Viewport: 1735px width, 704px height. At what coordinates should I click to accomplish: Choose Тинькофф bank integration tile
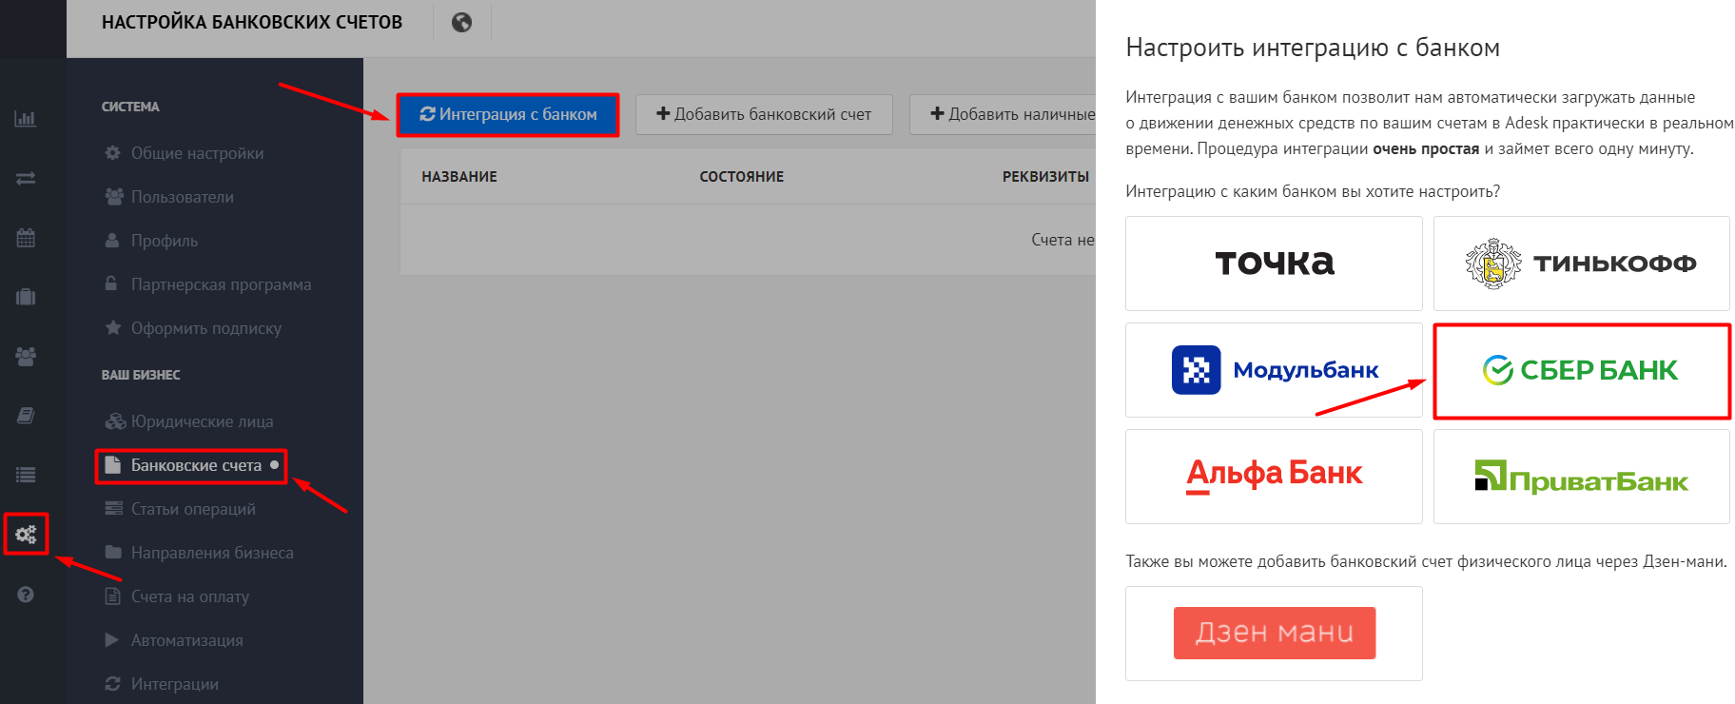1581,264
